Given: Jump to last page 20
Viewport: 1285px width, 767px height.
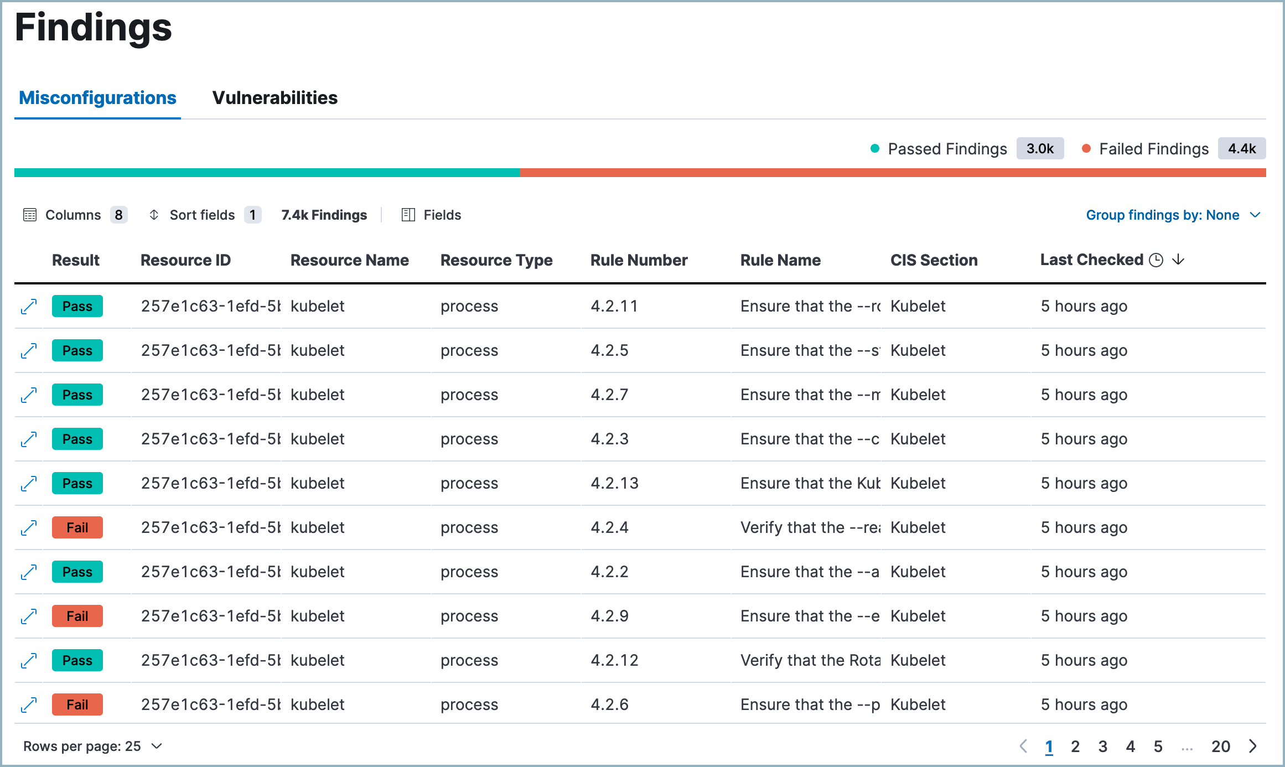Looking at the screenshot, I should coord(1220,747).
